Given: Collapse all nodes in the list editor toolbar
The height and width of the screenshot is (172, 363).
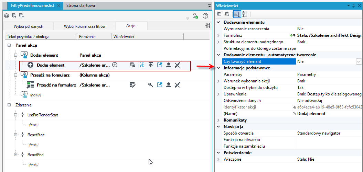Looking at the screenshot, I should click(x=22, y=16).
